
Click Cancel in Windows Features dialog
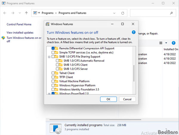click(x=127, y=99)
